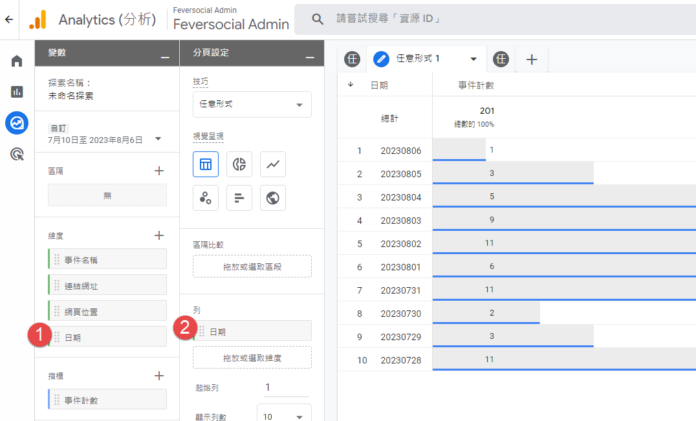Image resolution: width=696 pixels, height=421 pixels.
Task: Collapse the 分頁設定 panel
Action: pos(310,57)
